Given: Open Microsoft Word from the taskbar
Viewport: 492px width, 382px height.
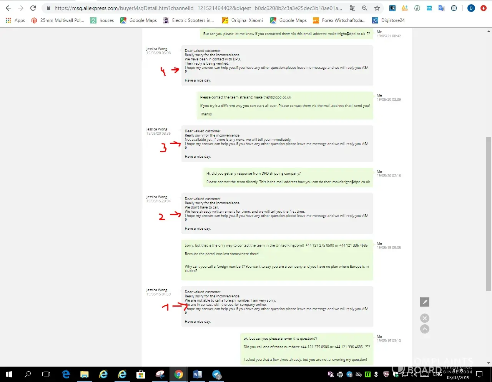Looking at the screenshot, I should point(198,374).
